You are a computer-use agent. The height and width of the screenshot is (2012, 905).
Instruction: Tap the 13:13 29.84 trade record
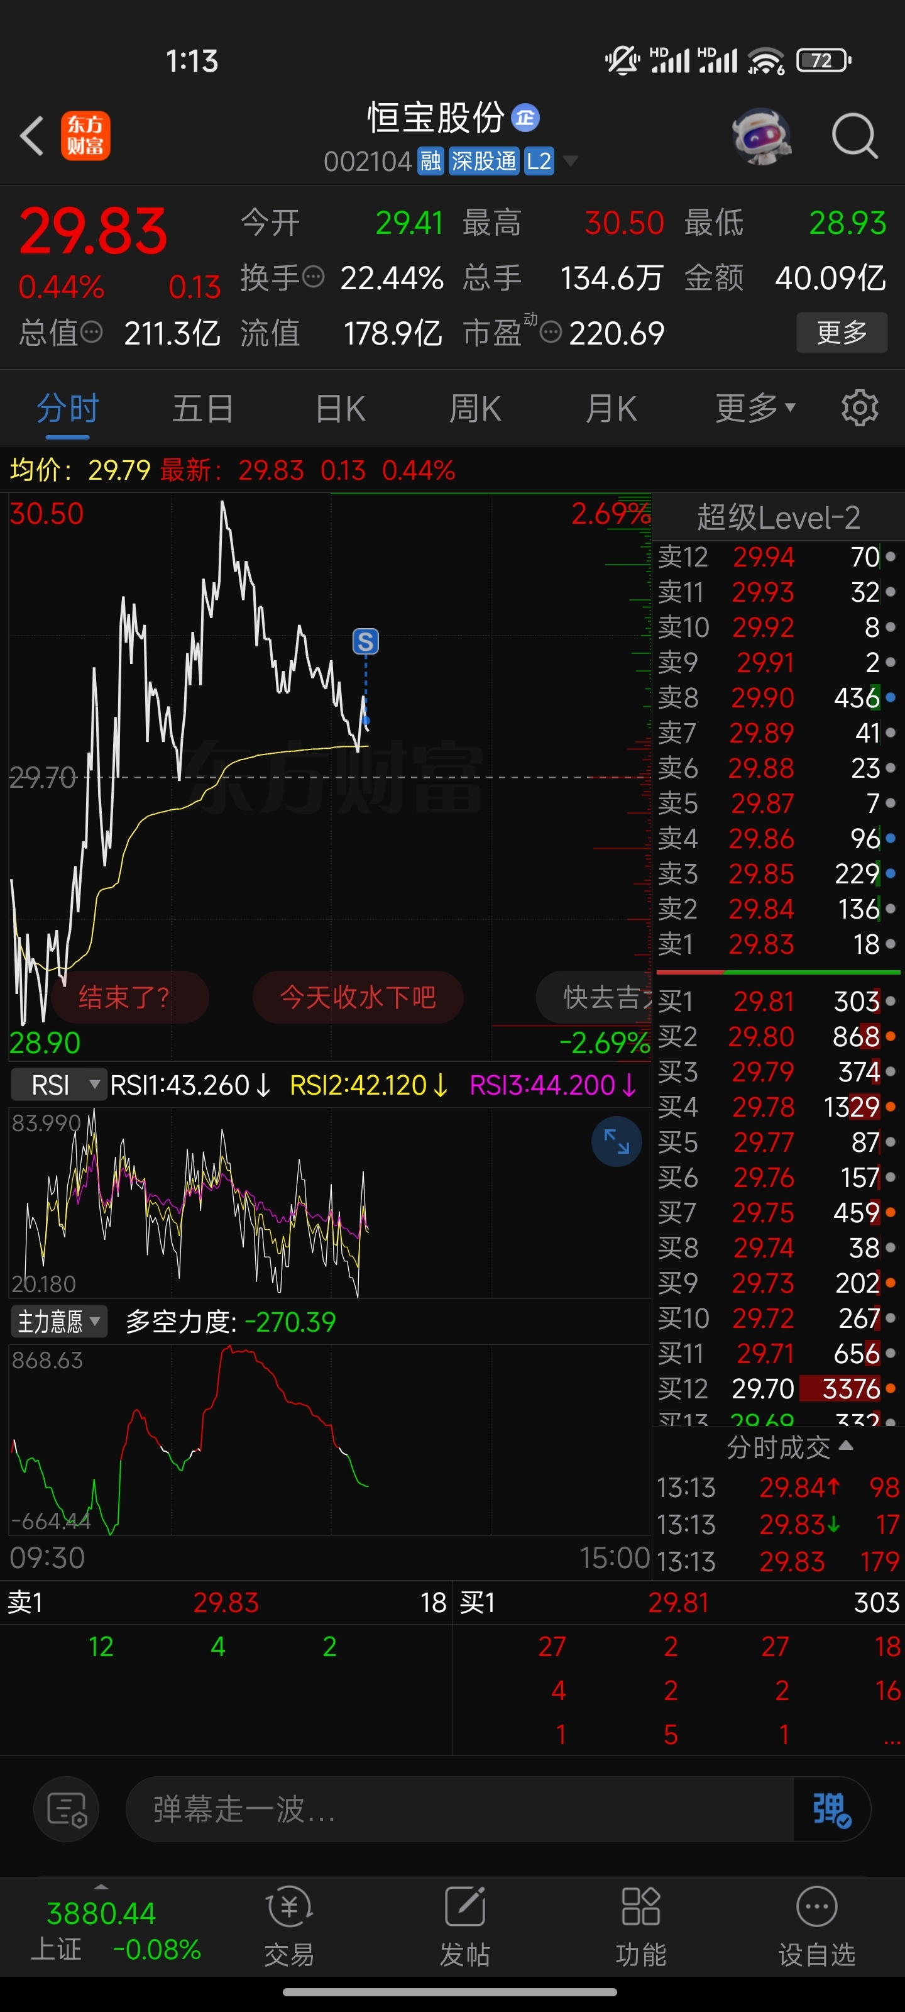(x=777, y=1487)
